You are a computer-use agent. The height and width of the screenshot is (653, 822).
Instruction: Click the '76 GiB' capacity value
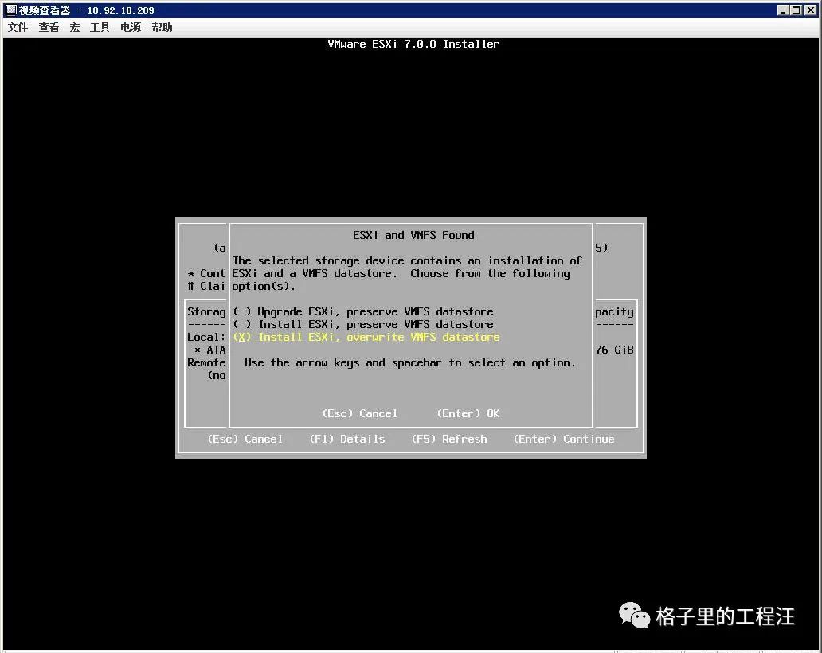pyautogui.click(x=614, y=350)
